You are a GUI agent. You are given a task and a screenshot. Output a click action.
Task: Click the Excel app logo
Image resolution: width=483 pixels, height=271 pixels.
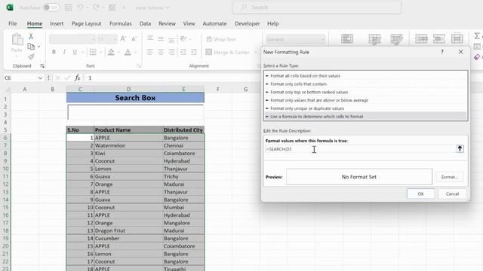point(10,8)
